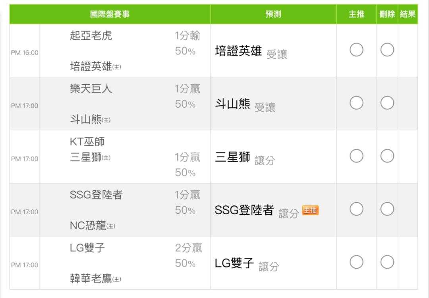Screen dimensions: 429x298
Task: Click the orange 主推 badge icon
Action: click(x=310, y=210)
